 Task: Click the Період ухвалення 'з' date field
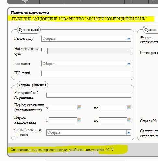(x=63, y=108)
